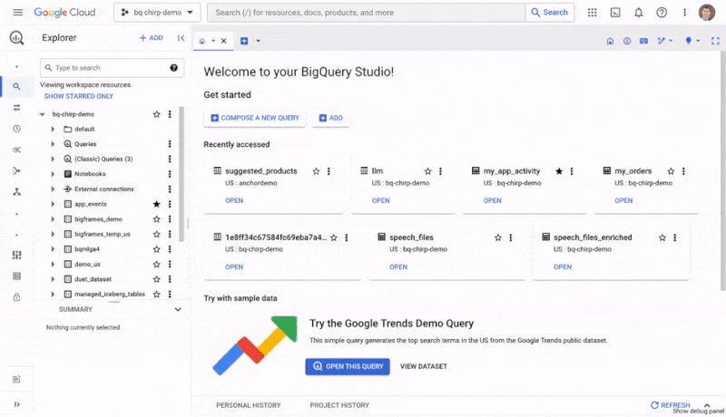Image resolution: width=726 pixels, height=417 pixels.
Task: Click View Dataset link
Action: [423, 366]
